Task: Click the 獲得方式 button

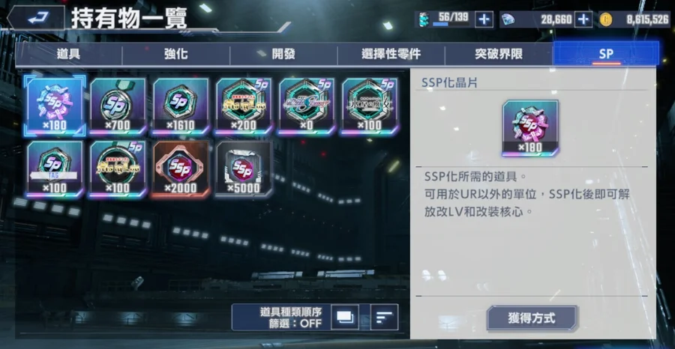Action: click(532, 318)
